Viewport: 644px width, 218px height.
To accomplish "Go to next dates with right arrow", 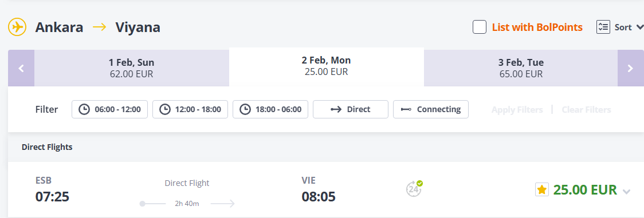I will pos(630,69).
